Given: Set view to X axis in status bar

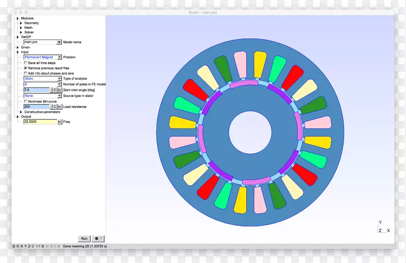Looking at the screenshot, I should 21,246.
